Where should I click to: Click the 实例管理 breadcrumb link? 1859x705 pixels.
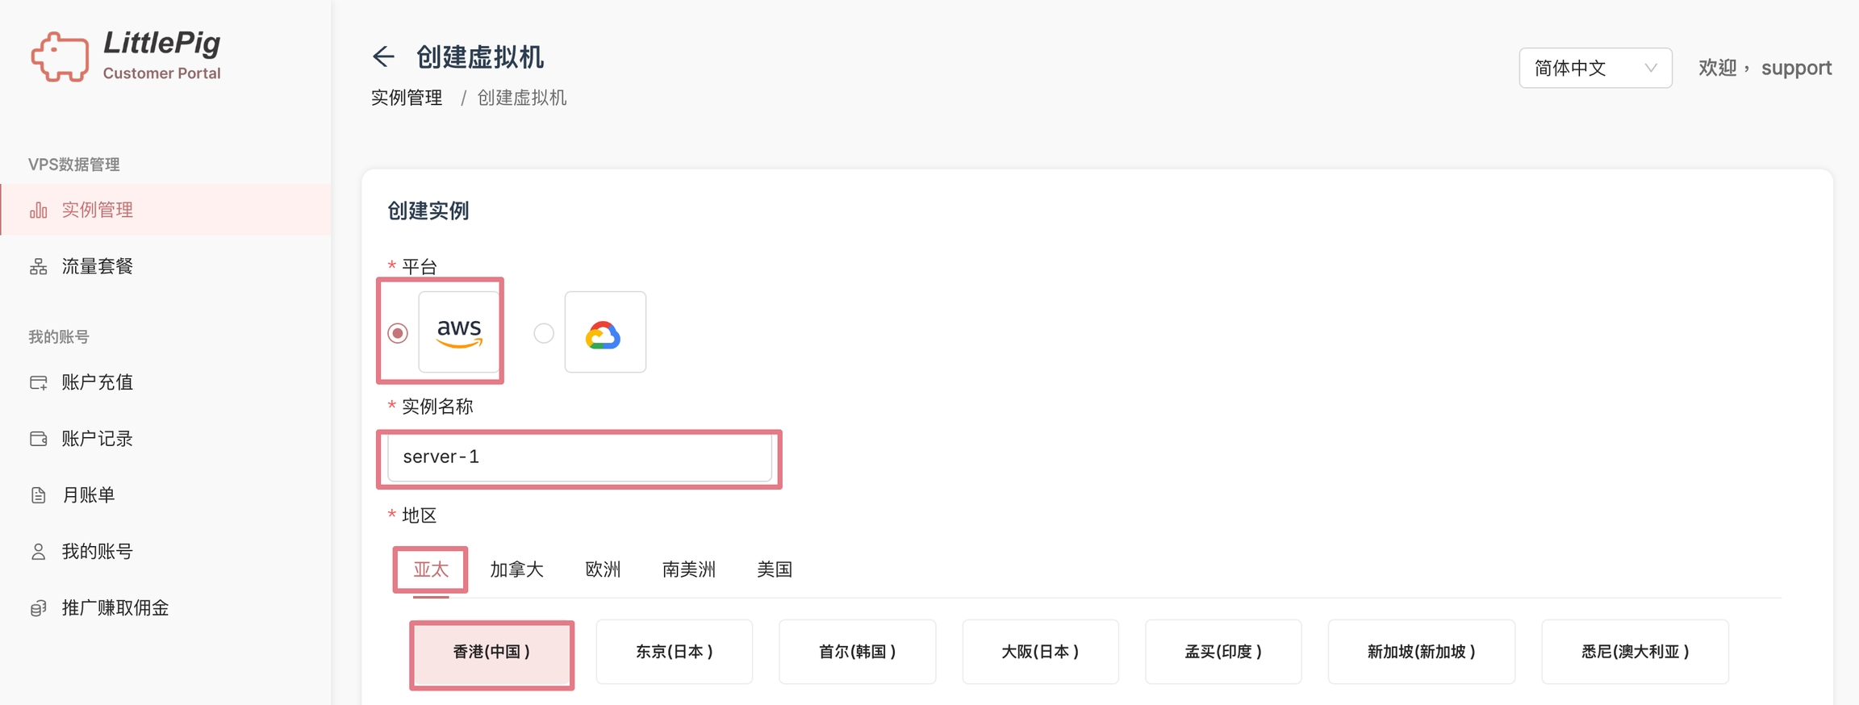click(x=407, y=98)
